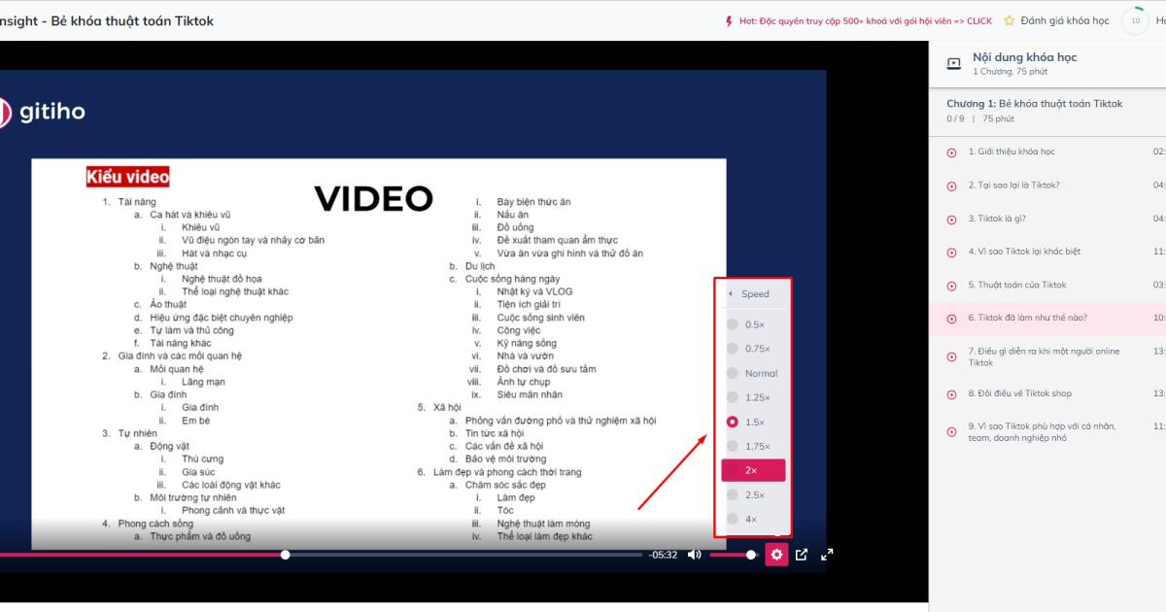This screenshot has width=1166, height=612.
Task: Click play icon for lesson 4 Vì sao Tiktok lại khác biệt
Action: [x=951, y=252]
